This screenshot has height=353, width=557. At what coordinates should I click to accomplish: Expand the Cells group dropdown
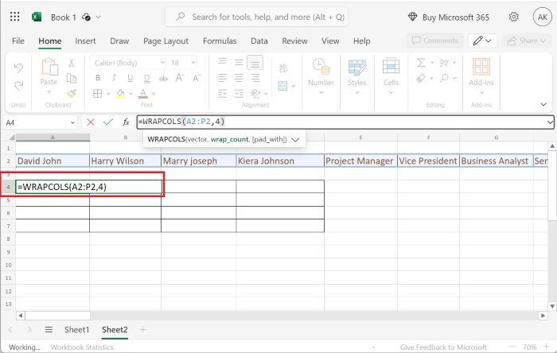click(391, 92)
